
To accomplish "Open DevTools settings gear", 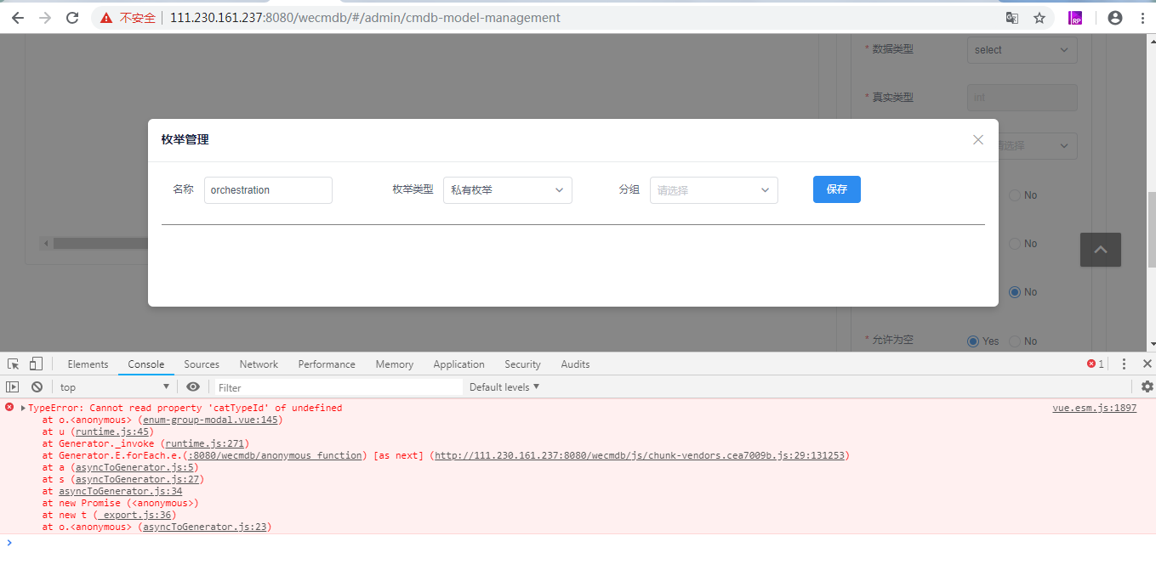I will 1147,386.
